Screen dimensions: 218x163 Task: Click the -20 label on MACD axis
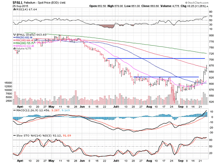[x=211, y=128]
